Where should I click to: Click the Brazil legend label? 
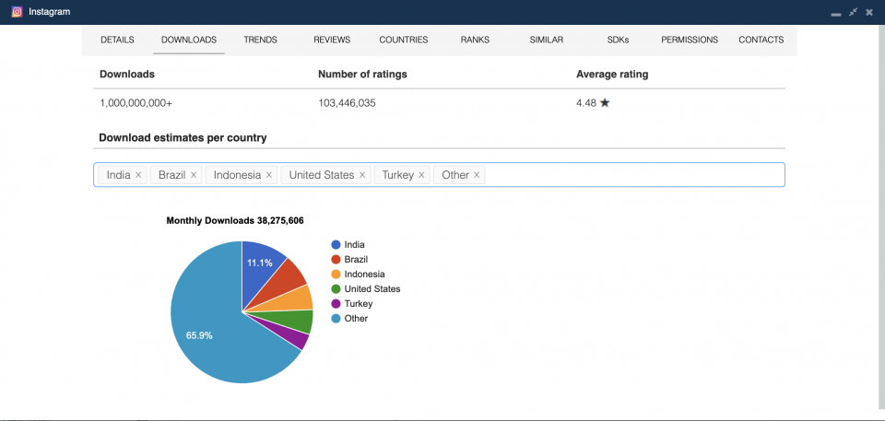click(x=356, y=260)
